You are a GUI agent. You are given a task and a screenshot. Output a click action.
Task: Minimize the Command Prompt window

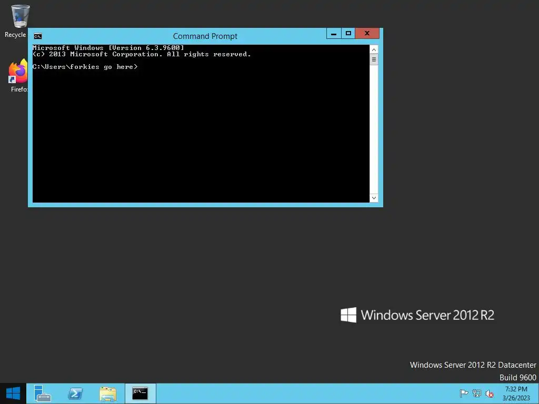point(333,33)
